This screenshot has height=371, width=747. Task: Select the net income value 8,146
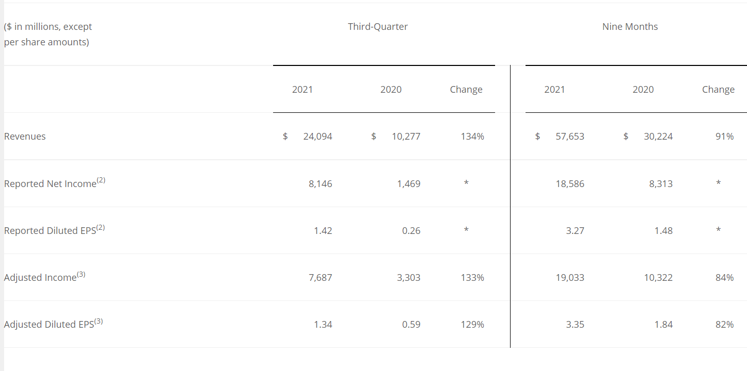[x=320, y=183]
